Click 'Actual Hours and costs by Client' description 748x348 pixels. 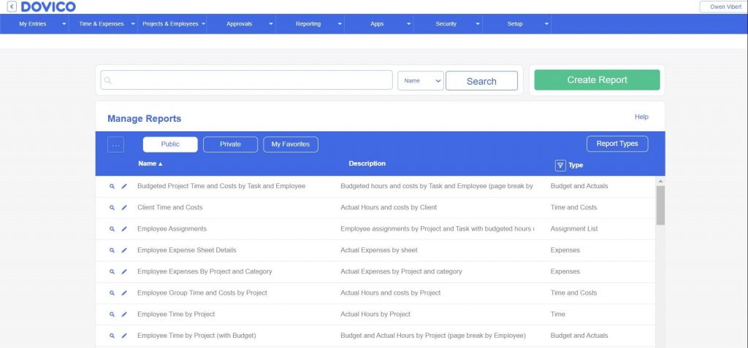pos(389,207)
